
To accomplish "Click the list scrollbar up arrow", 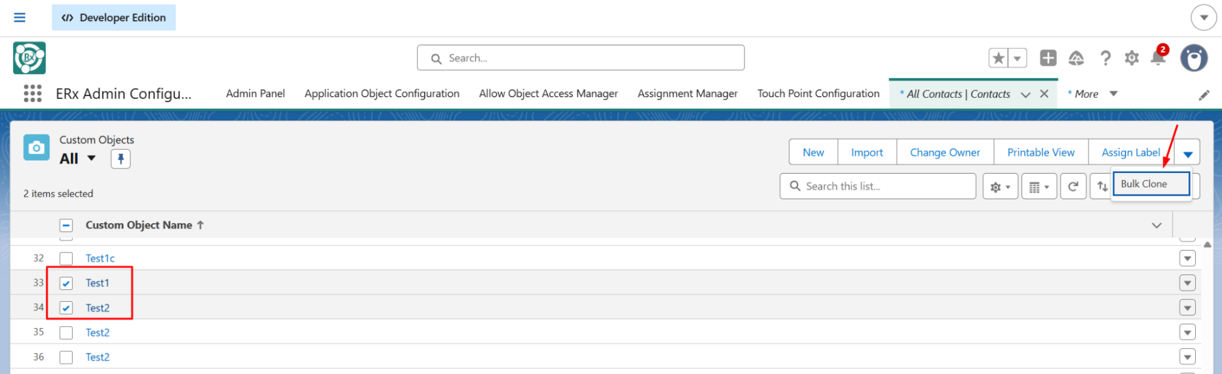I will coord(1207,244).
